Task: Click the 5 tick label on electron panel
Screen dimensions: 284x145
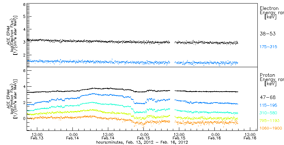Action: click(x=23, y=16)
